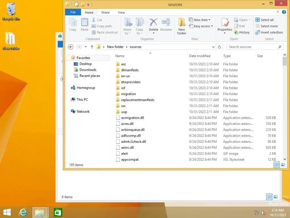Viewport: 290px width, 218px height.
Task: Switch to the View ribbon tab
Action: [x=121, y=12]
